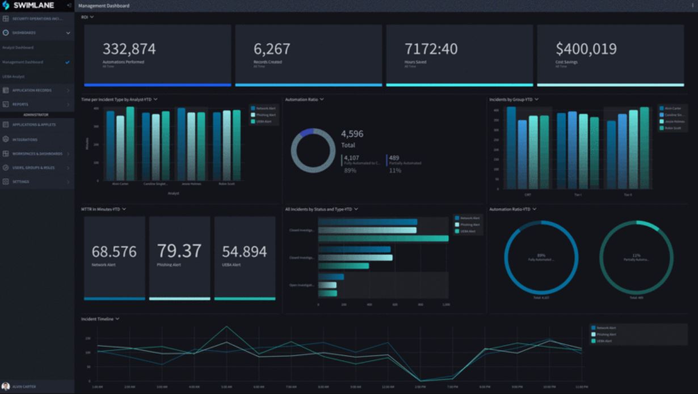The width and height of the screenshot is (698, 394).
Task: Click UEBA Alert swatch in All Incidents legend
Action: 457,231
